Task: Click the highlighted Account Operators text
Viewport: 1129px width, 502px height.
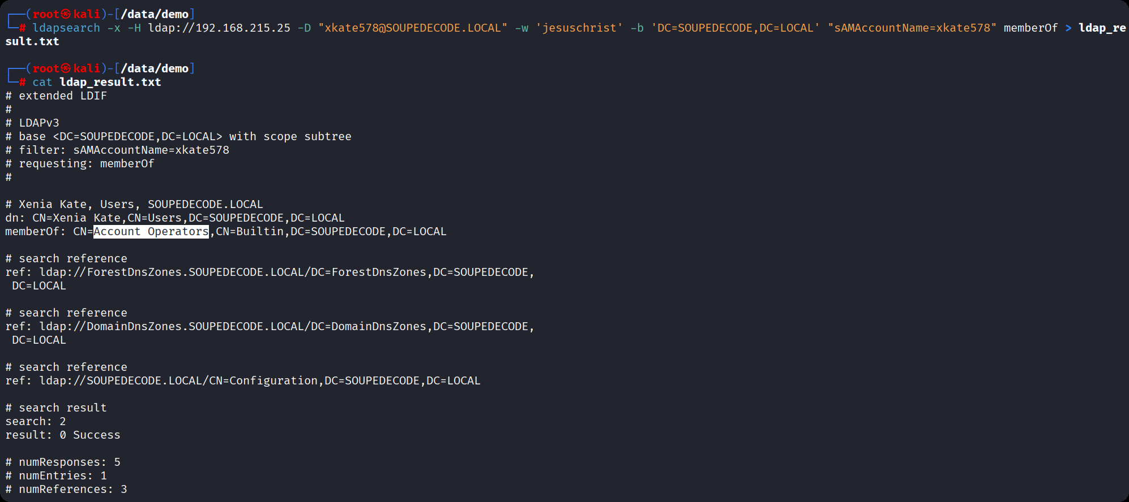Action: (151, 231)
